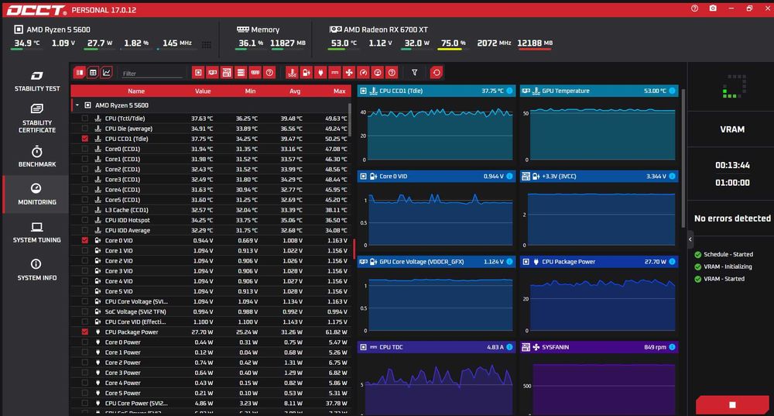Image resolution: width=774 pixels, height=416 pixels.
Task: Open info for the Core 0 VID graph
Action: [x=509, y=177]
